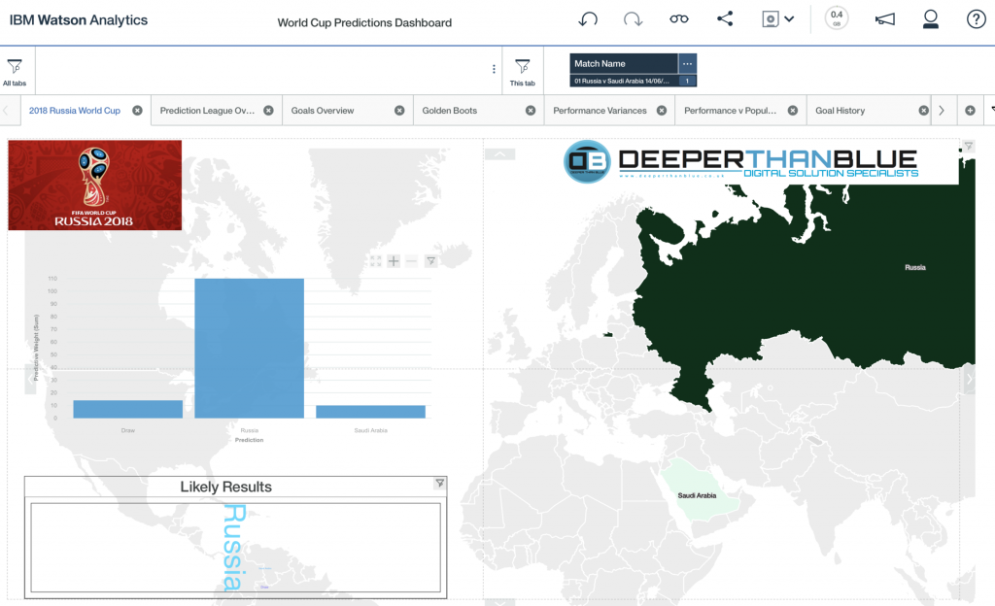Open the This tab filter

[x=522, y=72]
